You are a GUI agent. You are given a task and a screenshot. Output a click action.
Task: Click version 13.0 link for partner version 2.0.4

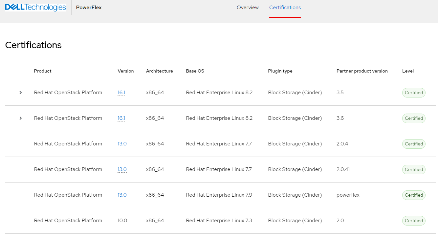coord(122,144)
